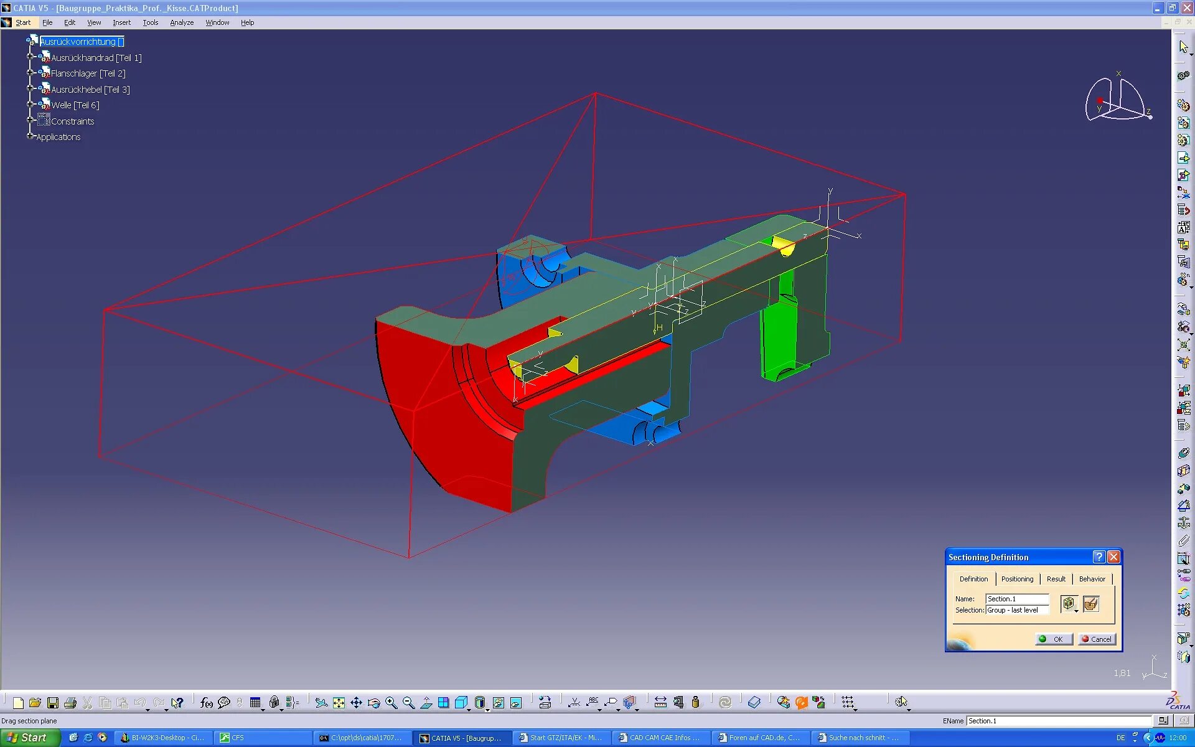Click the Zoom Out magnifier icon
Image resolution: width=1195 pixels, height=747 pixels.
pos(408,703)
